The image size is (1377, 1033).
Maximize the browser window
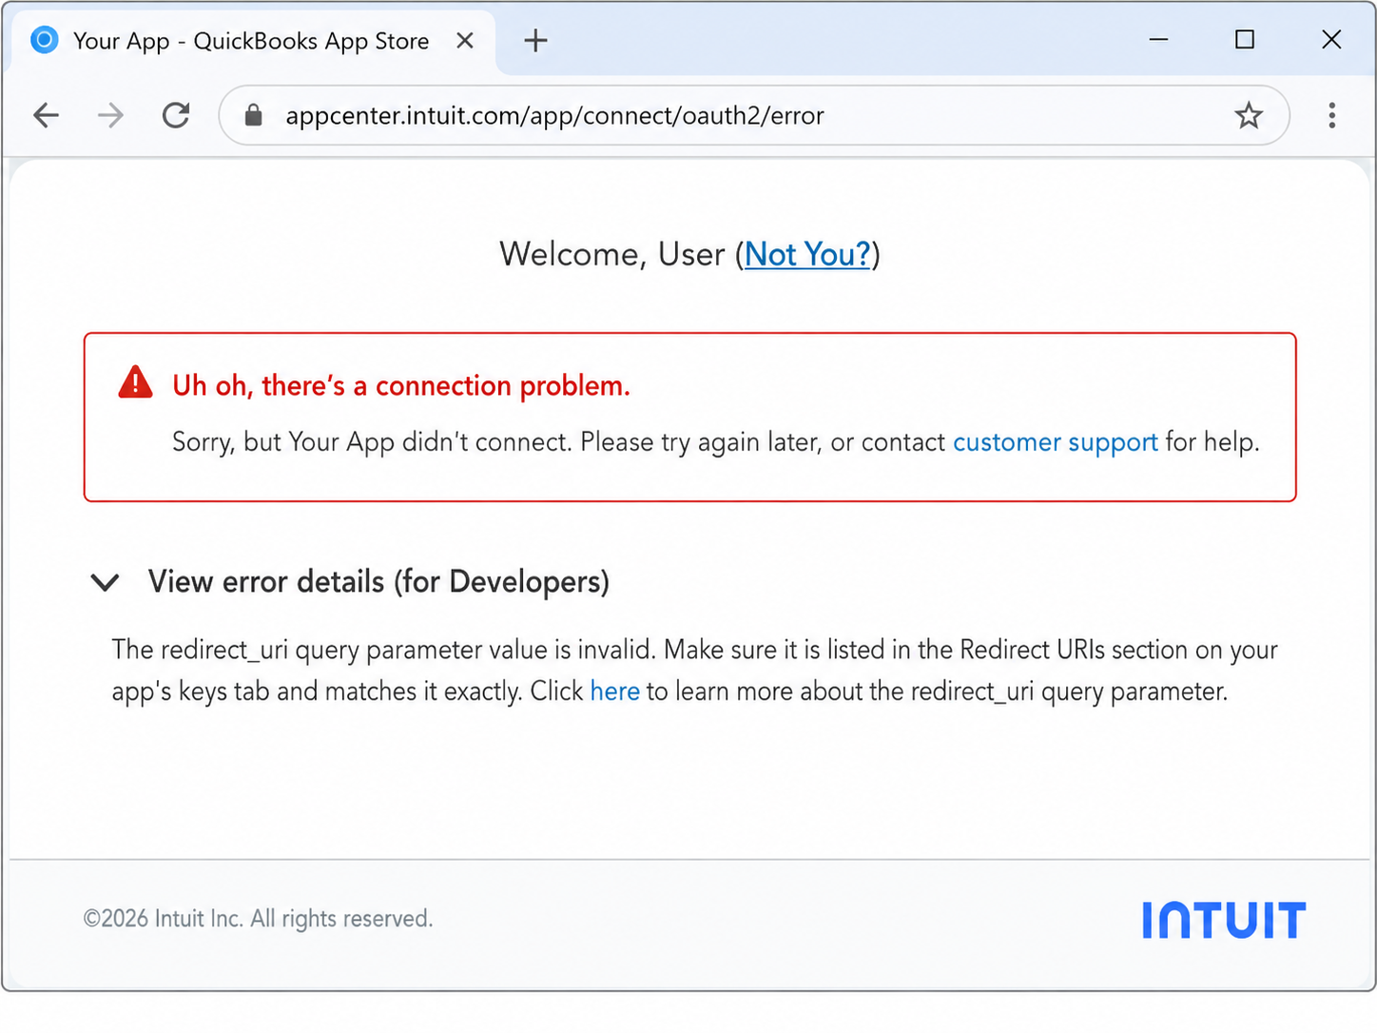(x=1245, y=40)
